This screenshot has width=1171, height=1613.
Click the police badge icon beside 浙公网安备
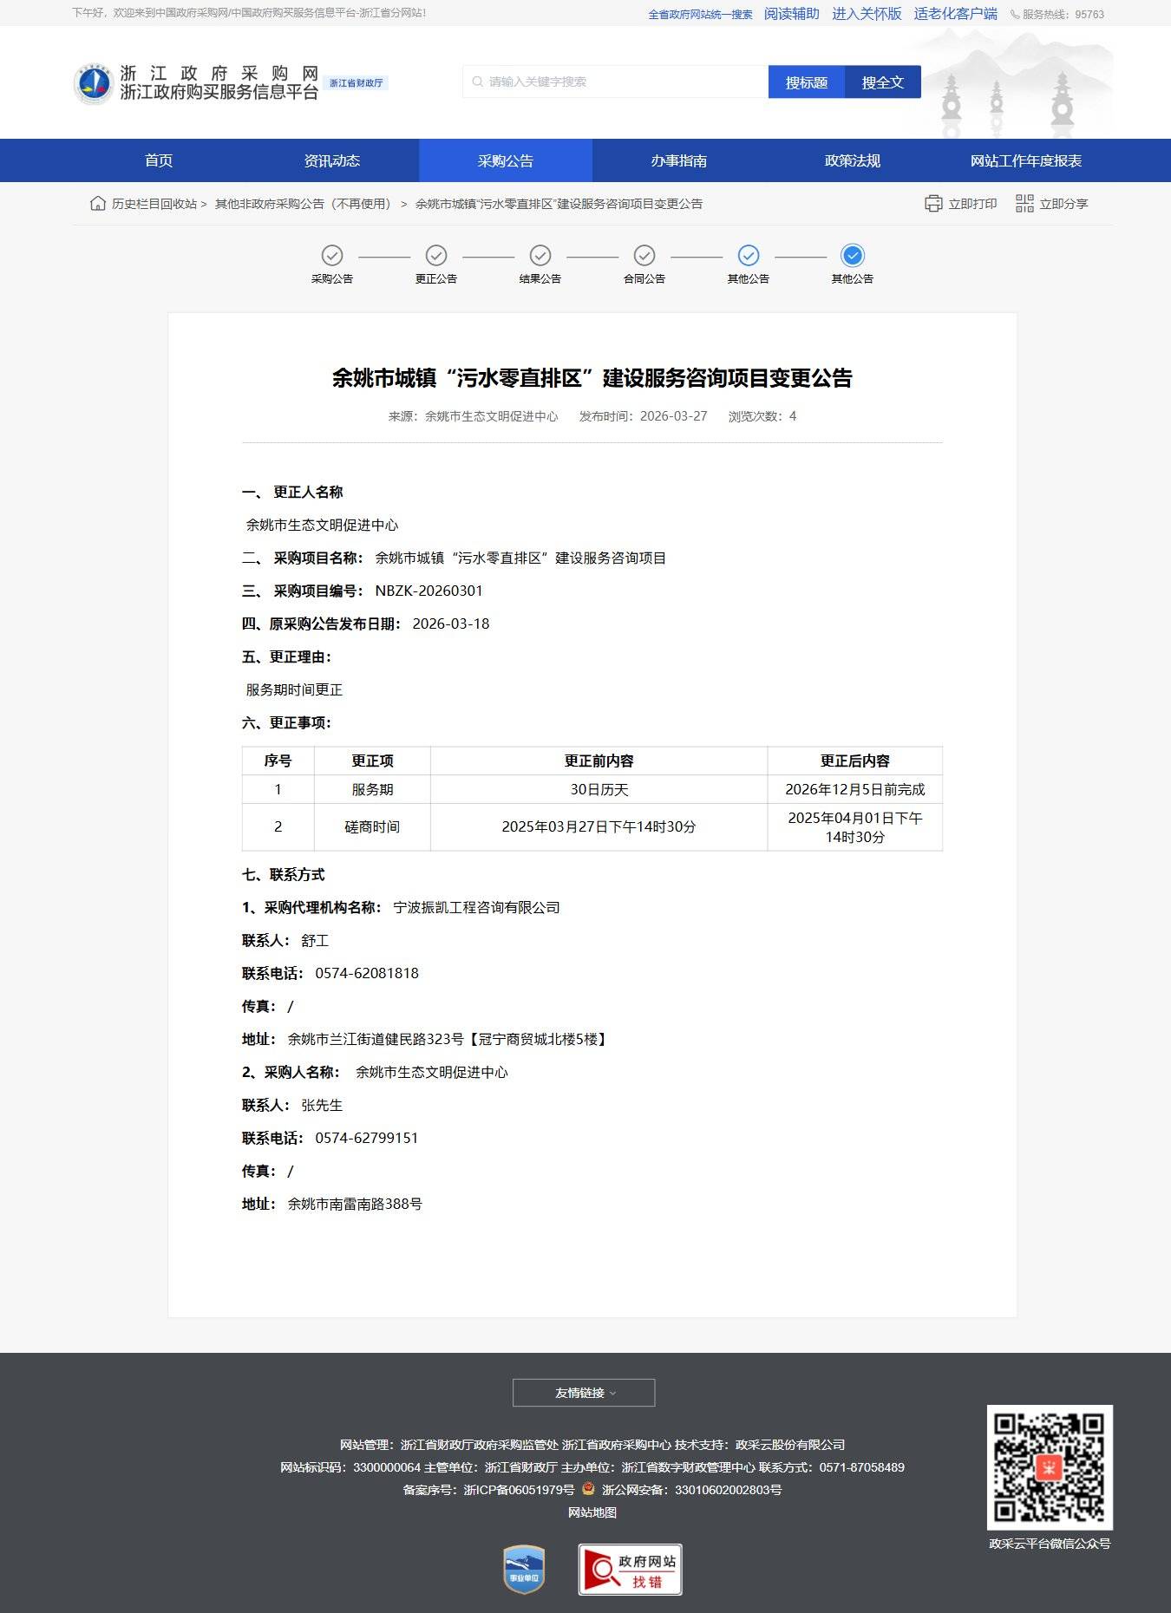(588, 1489)
